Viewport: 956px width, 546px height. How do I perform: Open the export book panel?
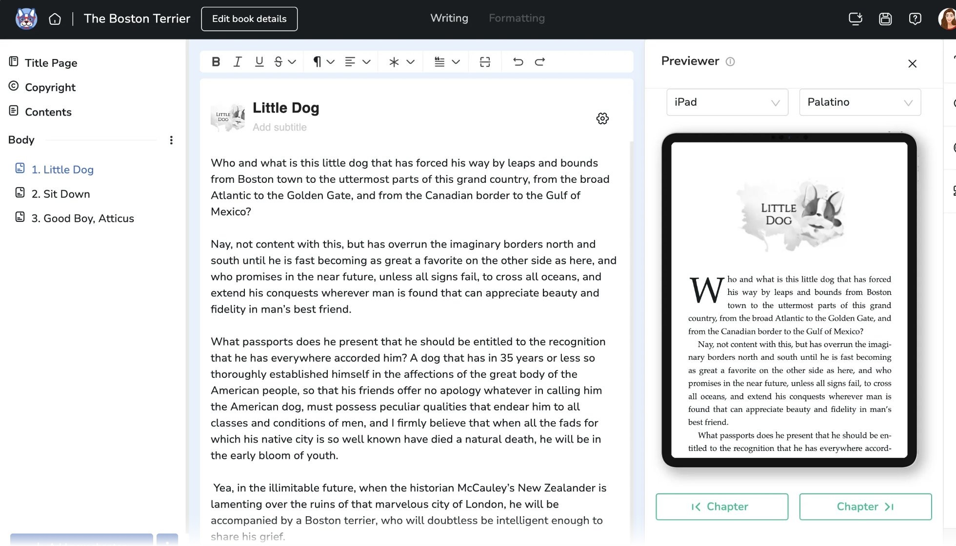[855, 19]
